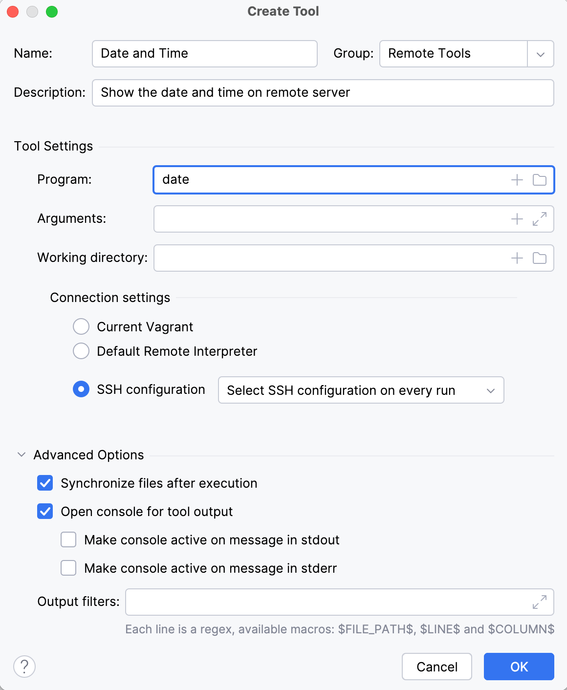
Task: Cancel the Create Tool dialog
Action: (436, 667)
